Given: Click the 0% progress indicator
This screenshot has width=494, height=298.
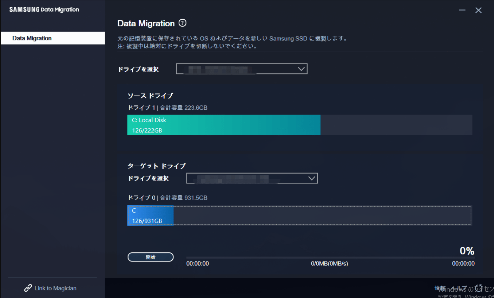Looking at the screenshot, I should 467,251.
